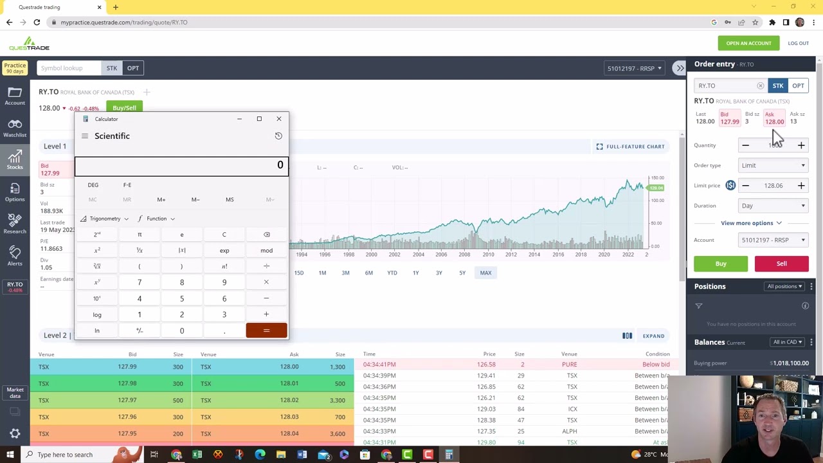
Task: Open Excel from the taskbar
Action: 197,455
